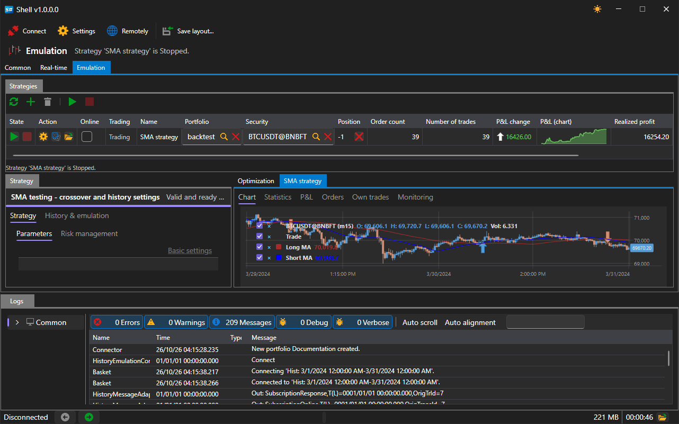This screenshot has width=679, height=424.
Task: Open the folder icon in the Action column
Action: [68, 137]
